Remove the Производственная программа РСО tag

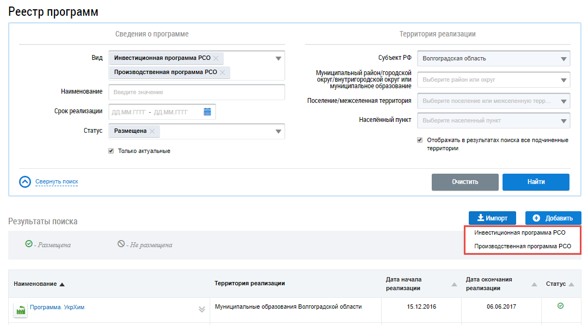point(222,72)
